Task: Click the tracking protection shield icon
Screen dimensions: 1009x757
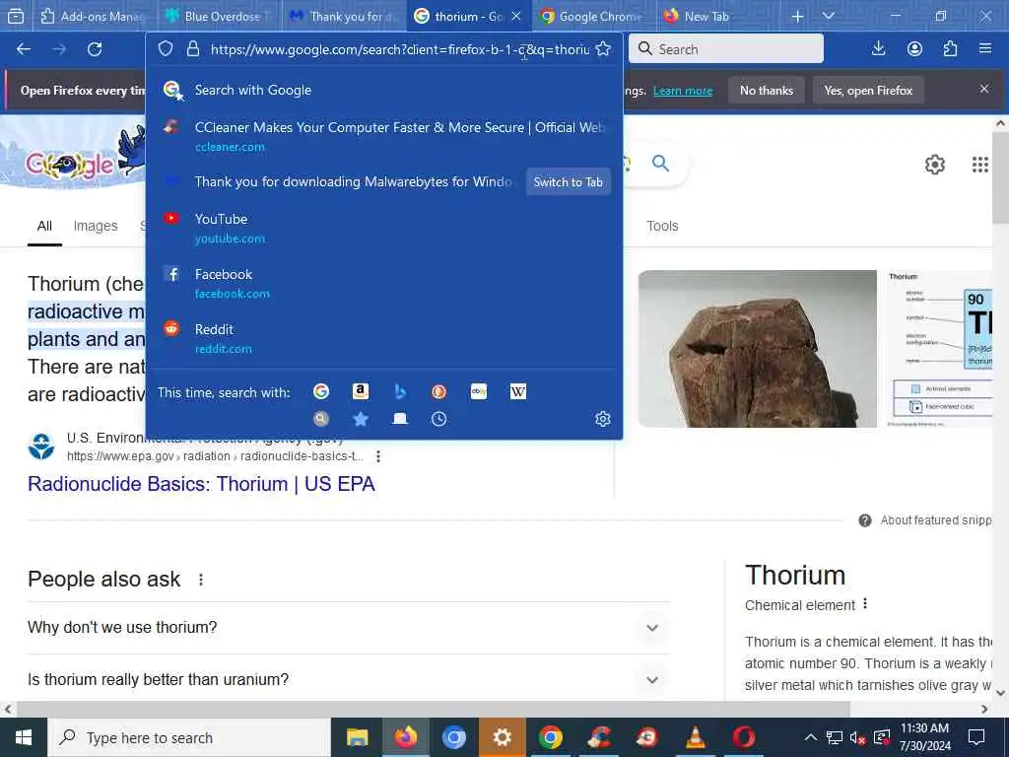Action: point(166,49)
